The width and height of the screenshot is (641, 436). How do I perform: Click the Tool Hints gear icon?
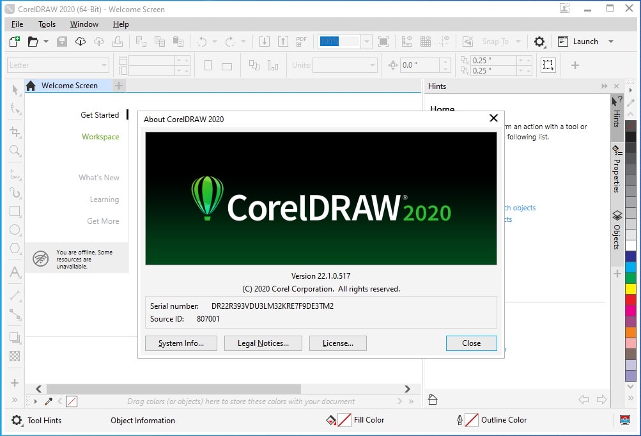17,420
